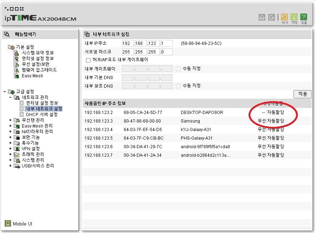Click first field of 내부 기본 DNS
316x233 pixels.
128,78
